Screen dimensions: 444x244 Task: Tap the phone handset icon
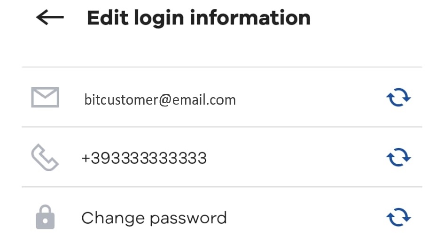(45, 158)
